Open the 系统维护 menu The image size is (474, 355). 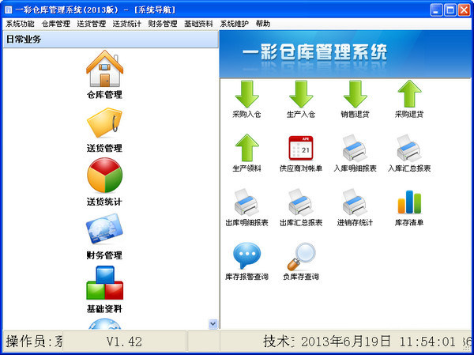235,24
